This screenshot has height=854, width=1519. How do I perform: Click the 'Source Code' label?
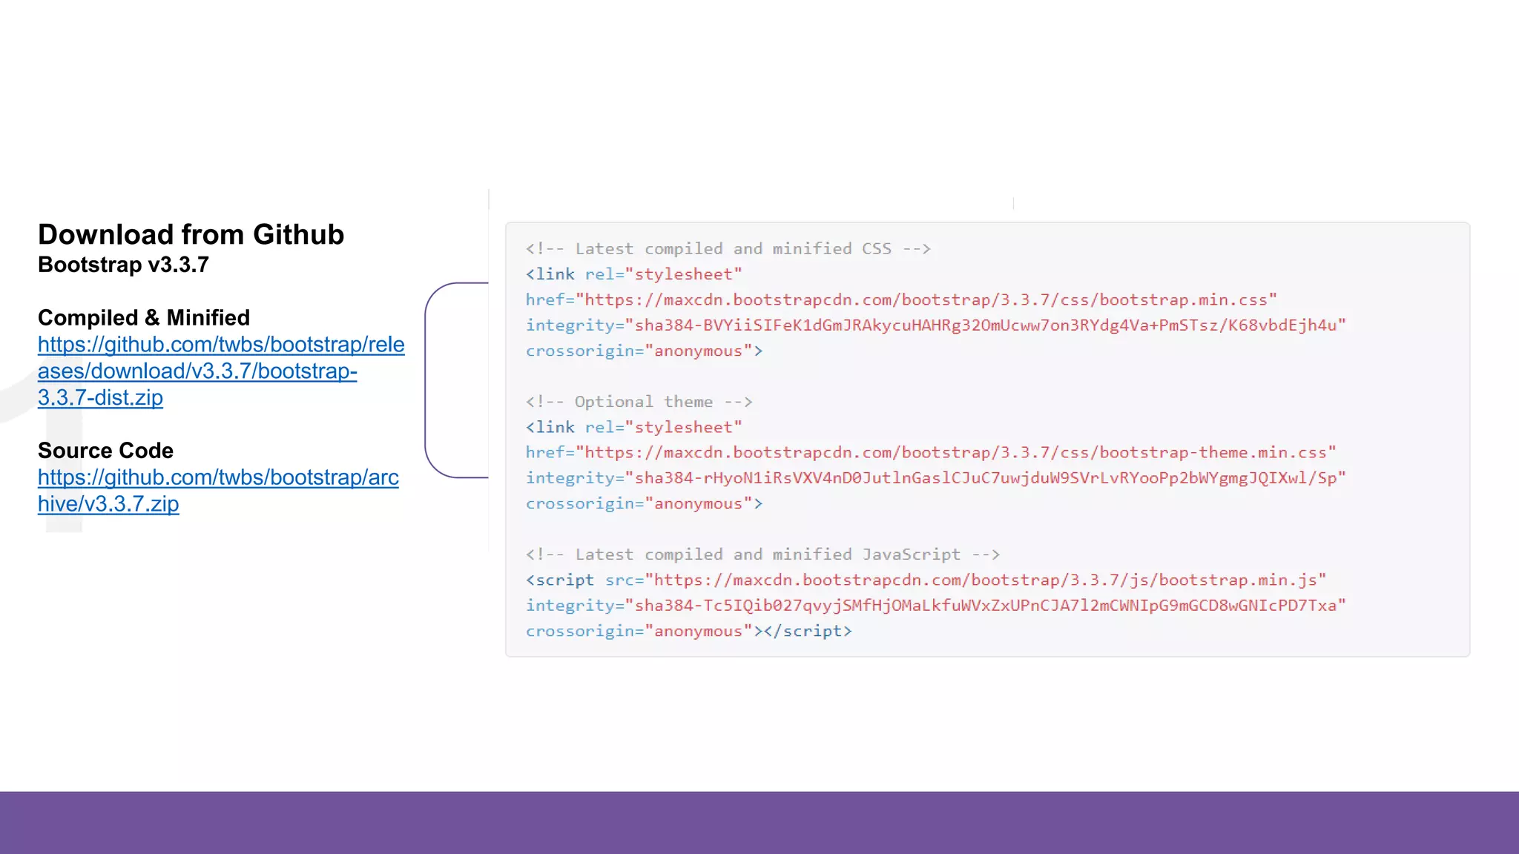[x=105, y=450]
